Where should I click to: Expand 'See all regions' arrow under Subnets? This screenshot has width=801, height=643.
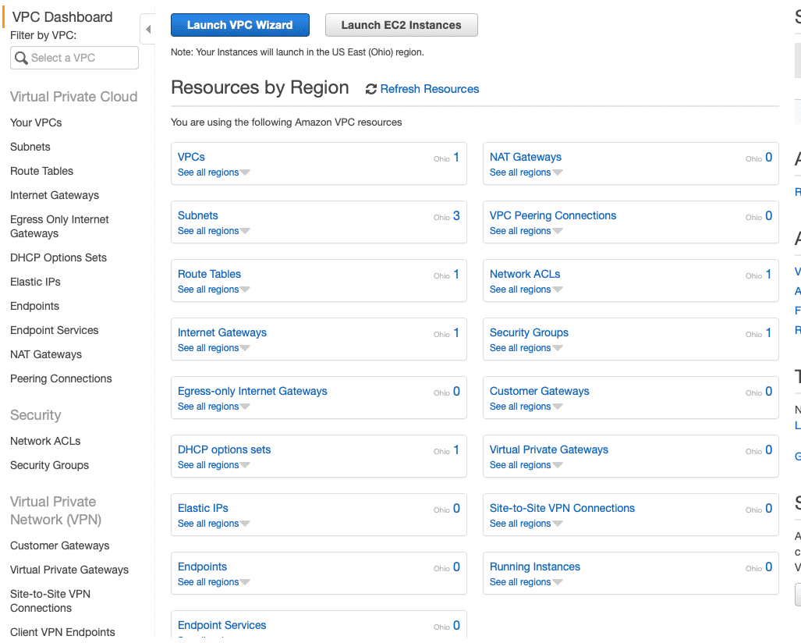click(x=245, y=231)
